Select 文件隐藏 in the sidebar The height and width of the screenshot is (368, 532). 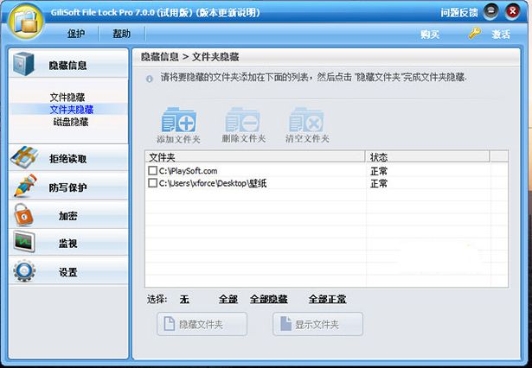(x=67, y=98)
